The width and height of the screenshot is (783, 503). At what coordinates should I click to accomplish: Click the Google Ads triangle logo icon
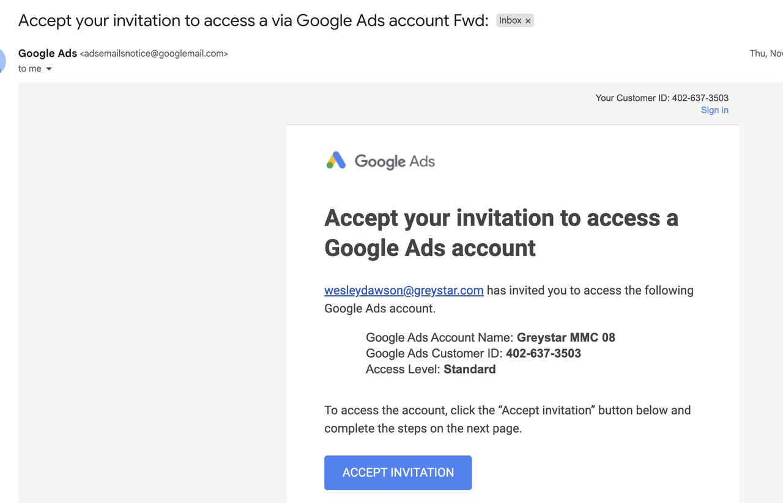click(336, 161)
